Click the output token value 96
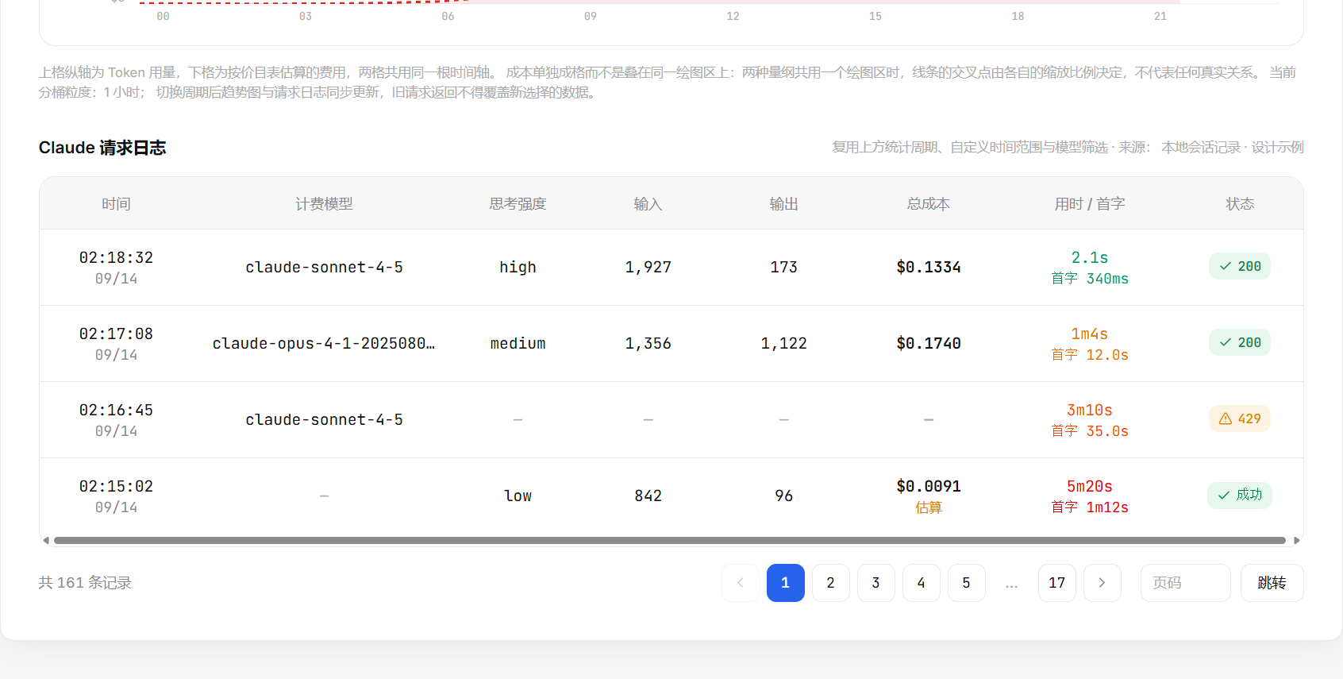 tap(783, 496)
